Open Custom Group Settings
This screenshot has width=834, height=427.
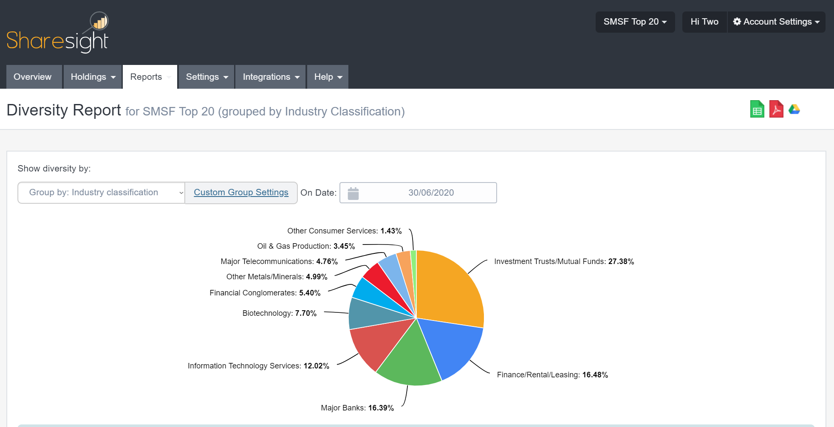(241, 192)
